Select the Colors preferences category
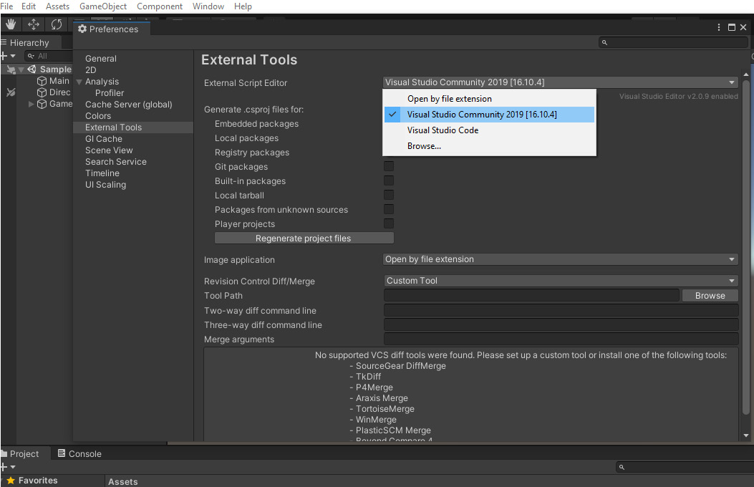Image resolution: width=754 pixels, height=487 pixels. coord(98,116)
